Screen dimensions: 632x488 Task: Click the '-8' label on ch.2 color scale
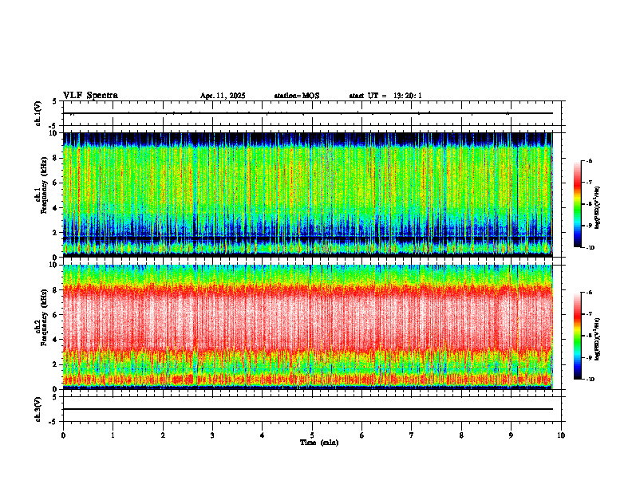[x=590, y=336]
